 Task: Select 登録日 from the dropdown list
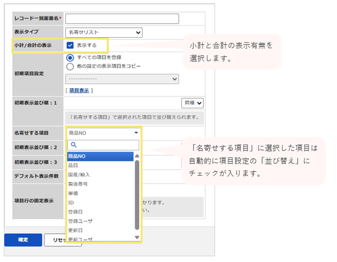pos(100,212)
